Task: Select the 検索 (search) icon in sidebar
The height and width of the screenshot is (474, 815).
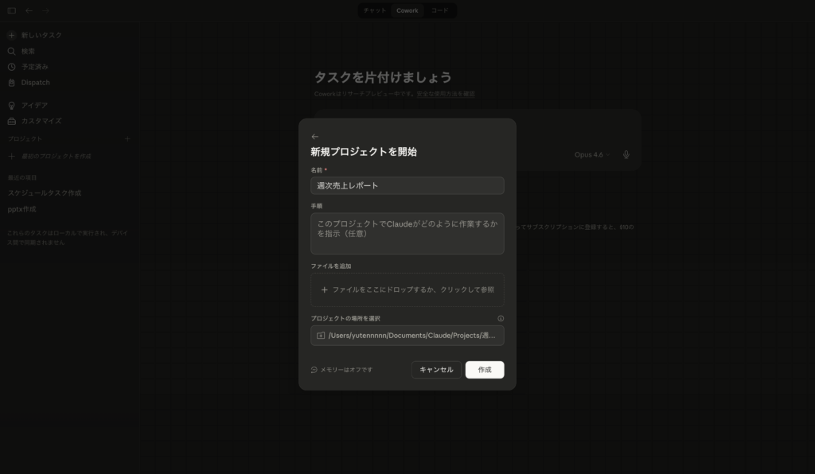Action: click(10, 51)
